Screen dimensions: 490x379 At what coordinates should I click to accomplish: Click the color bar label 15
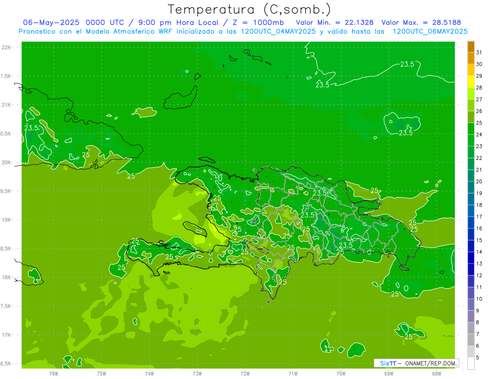pyautogui.click(x=479, y=240)
